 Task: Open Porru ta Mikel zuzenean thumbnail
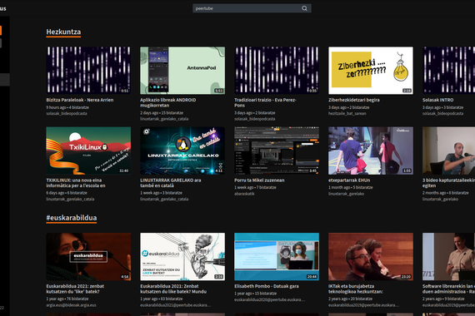(x=277, y=151)
